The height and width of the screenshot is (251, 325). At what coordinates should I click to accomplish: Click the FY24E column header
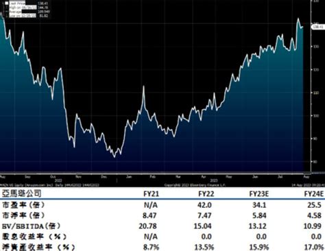point(314,194)
